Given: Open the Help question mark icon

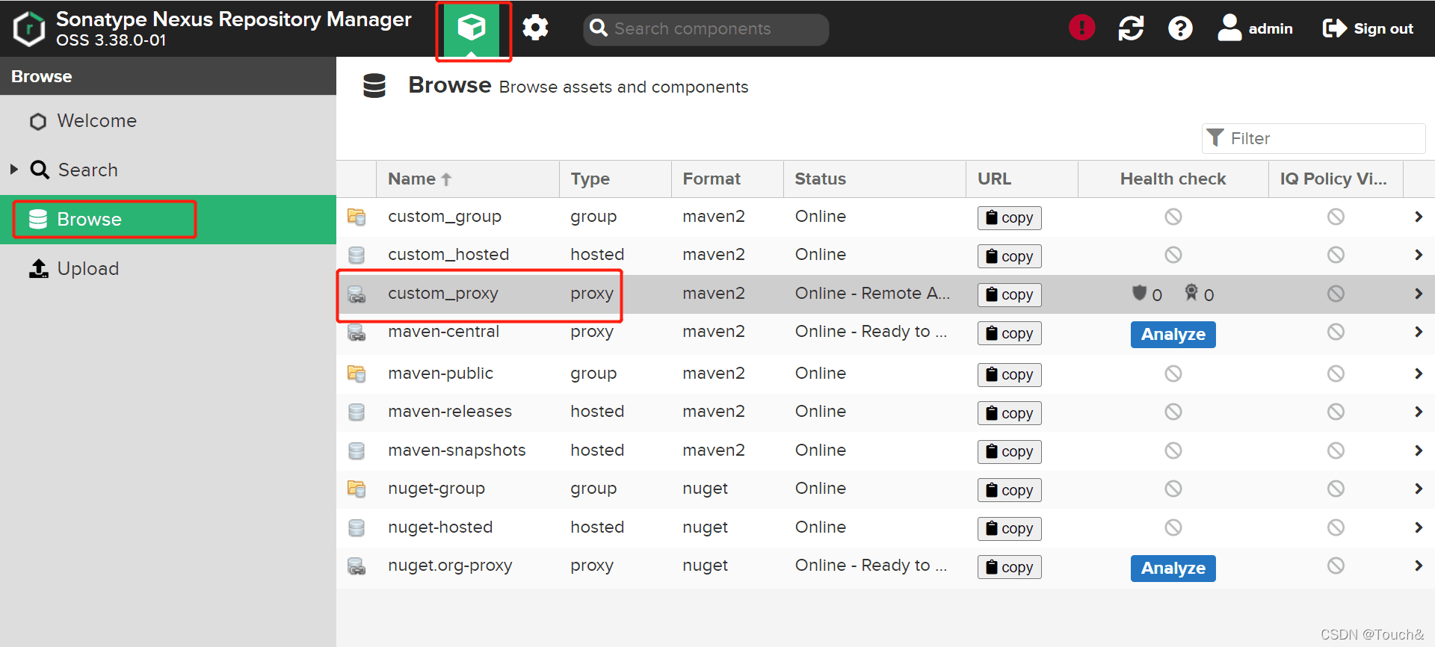Looking at the screenshot, I should (x=1180, y=28).
